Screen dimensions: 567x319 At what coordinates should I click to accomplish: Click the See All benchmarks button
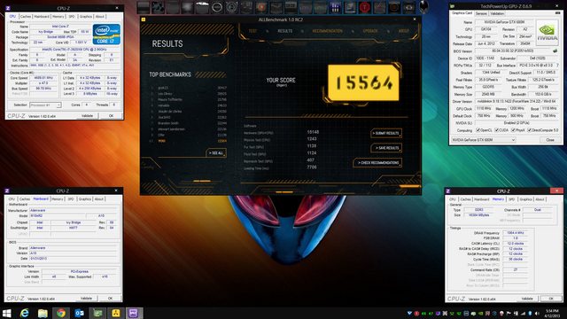click(x=216, y=153)
